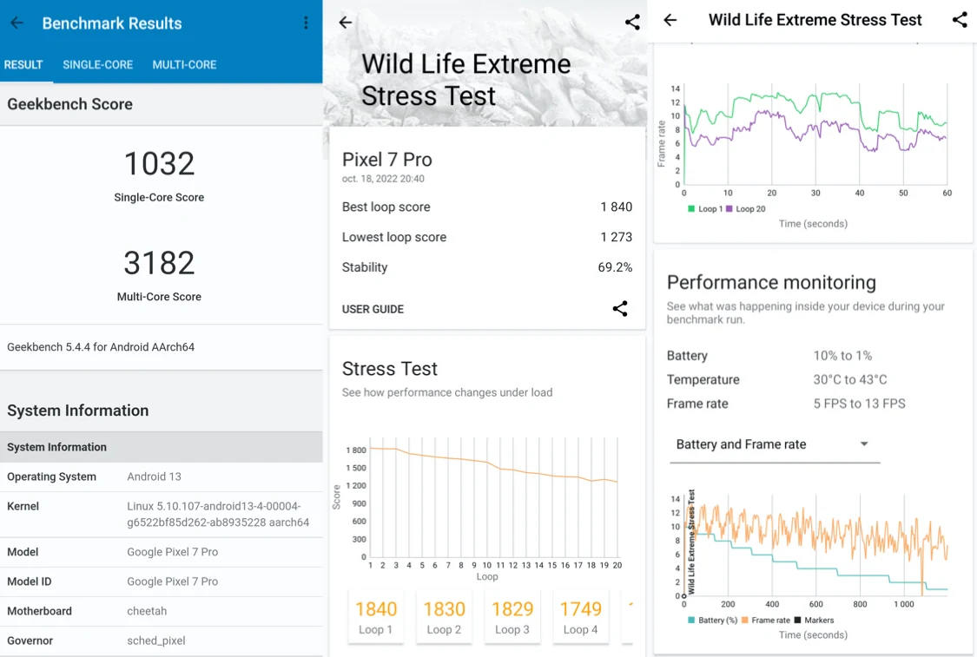The image size is (977, 657).
Task: Tap "See how performance changes under load" text
Action: 447,393
